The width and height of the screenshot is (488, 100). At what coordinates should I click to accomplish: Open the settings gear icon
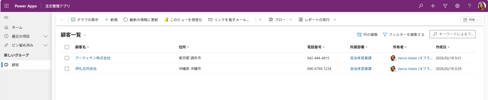(x=457, y=6)
